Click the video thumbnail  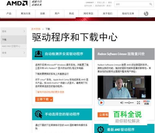(x=124, y=87)
